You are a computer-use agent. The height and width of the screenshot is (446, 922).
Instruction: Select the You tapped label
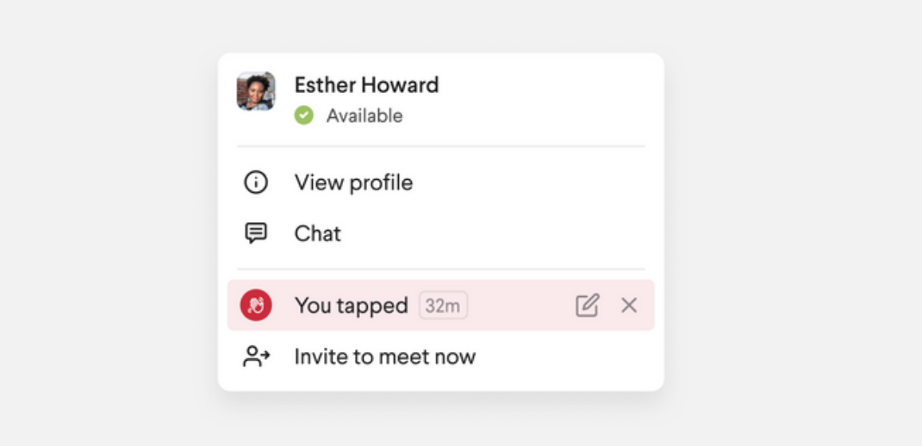click(351, 305)
